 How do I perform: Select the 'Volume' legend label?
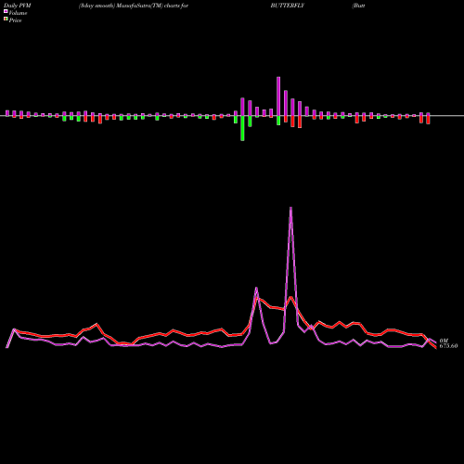point(18,13)
